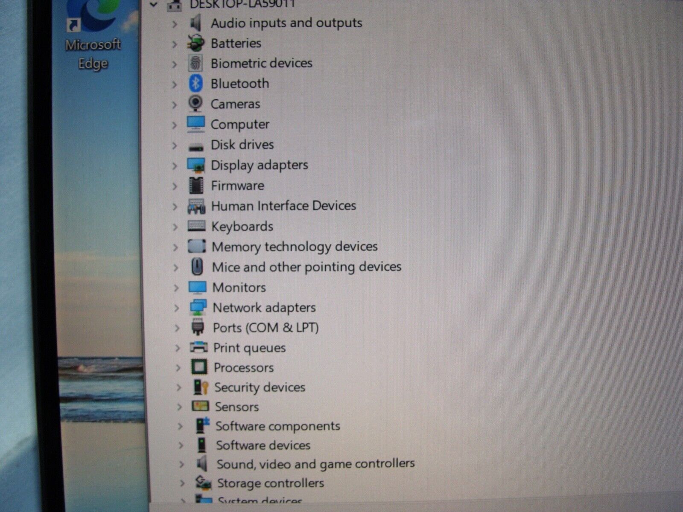Open the Microsoft Edge desktop shortcut
This screenshot has height=512, width=683.
click(x=93, y=35)
